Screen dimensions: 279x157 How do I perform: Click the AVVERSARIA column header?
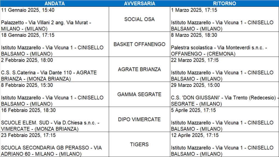pyautogui.click(x=139, y=4)
